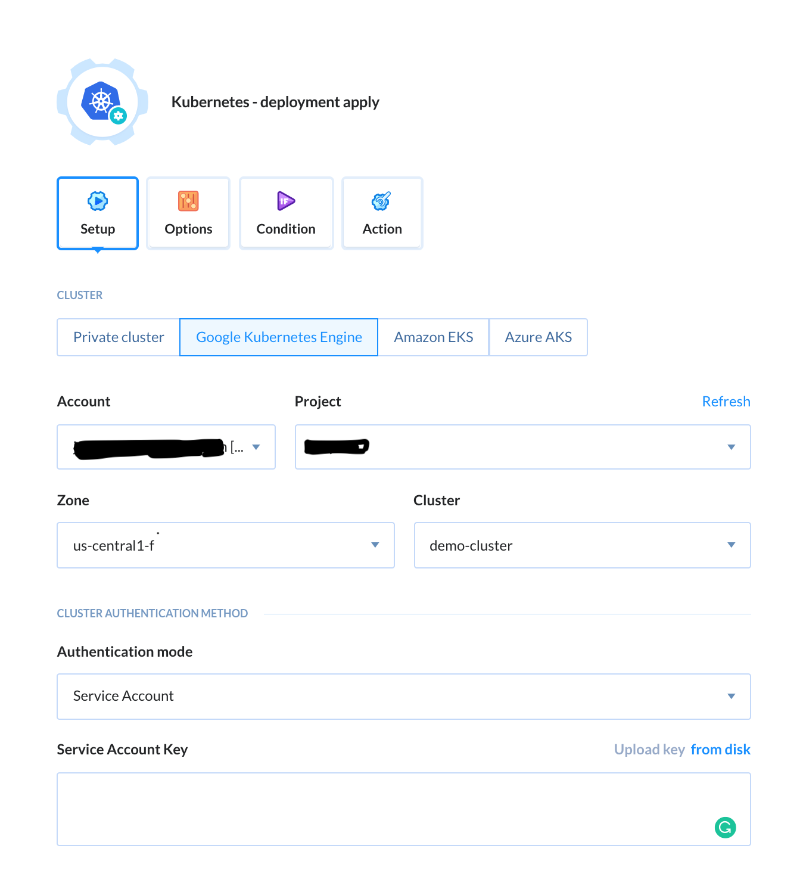Click the CLUSTER section heading
This screenshot has height=870, width=803.
click(80, 296)
